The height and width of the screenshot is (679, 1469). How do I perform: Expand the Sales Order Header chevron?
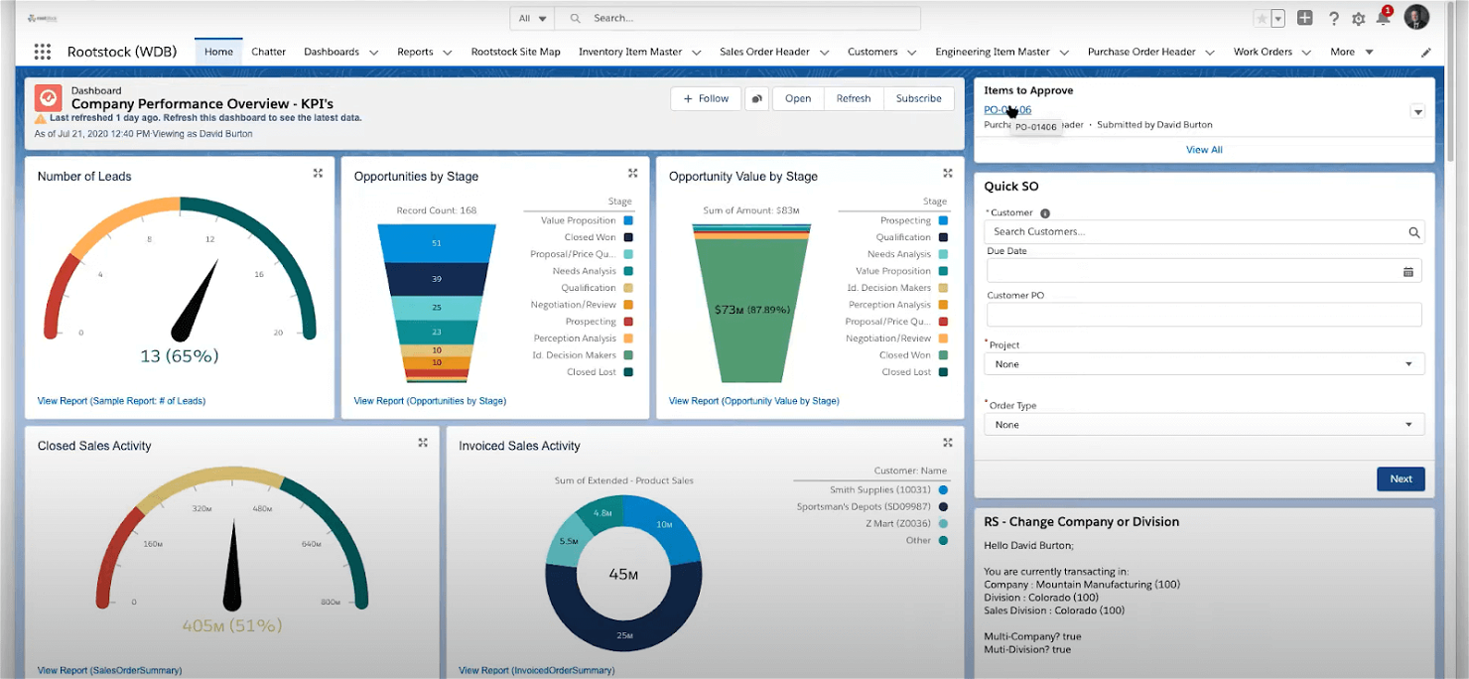tap(825, 52)
